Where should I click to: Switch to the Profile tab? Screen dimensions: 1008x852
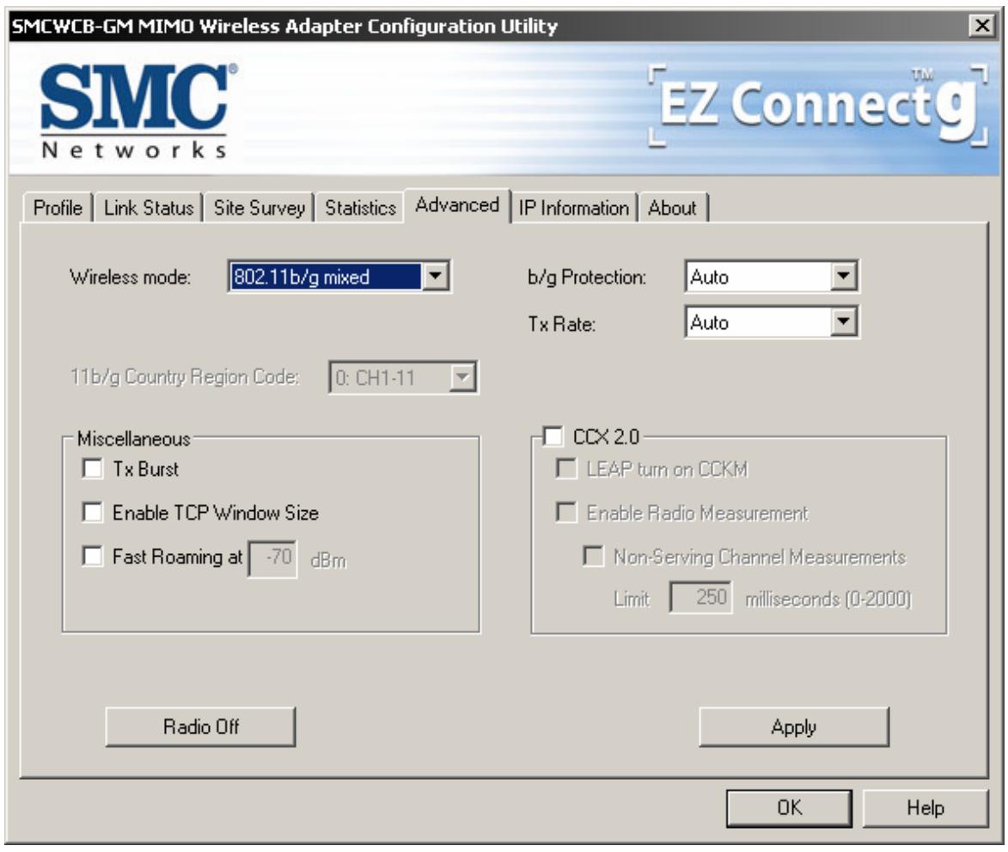[58, 208]
